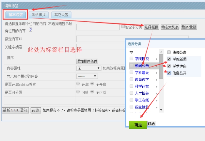Switch to the 风格样式 tab
205x141 pixels.
(39, 14)
